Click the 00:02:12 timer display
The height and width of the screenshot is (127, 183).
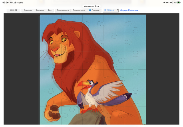(x=13, y=10)
